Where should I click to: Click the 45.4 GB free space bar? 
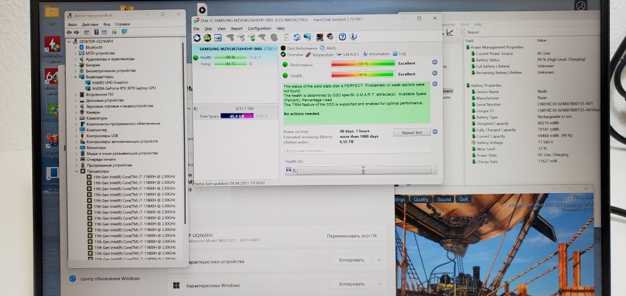(x=237, y=116)
